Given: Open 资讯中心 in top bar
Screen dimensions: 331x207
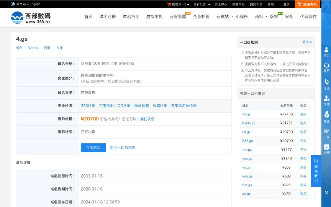Looking at the screenshot, I should pyautogui.click(x=221, y=4).
